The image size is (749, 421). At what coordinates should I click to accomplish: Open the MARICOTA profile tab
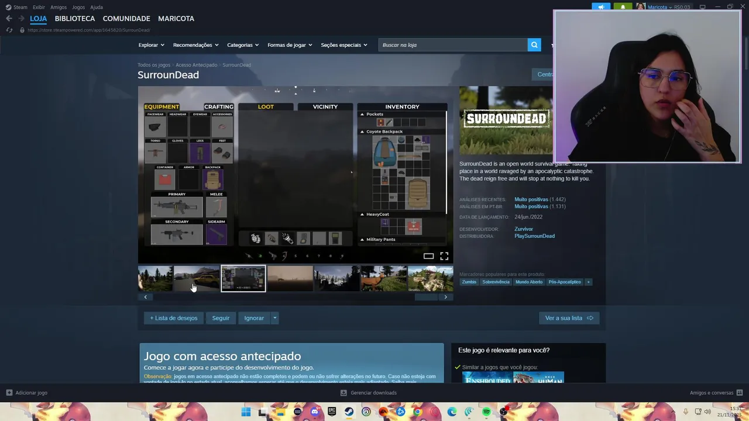pos(176,19)
